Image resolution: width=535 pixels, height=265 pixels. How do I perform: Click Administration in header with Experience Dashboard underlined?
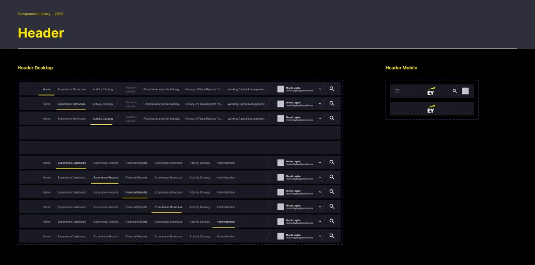226,163
